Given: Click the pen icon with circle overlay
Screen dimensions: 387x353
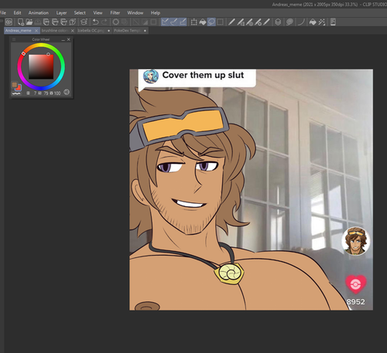Looking at the screenshot, I should [x=249, y=22].
